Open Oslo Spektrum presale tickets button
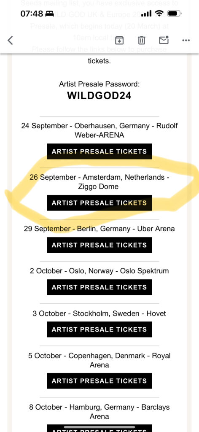This screenshot has height=432, width=199. click(x=99, y=287)
